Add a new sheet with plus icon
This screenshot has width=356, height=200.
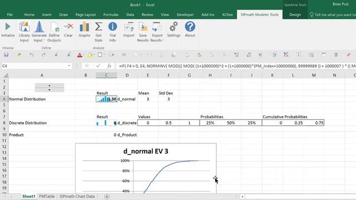click(x=107, y=197)
